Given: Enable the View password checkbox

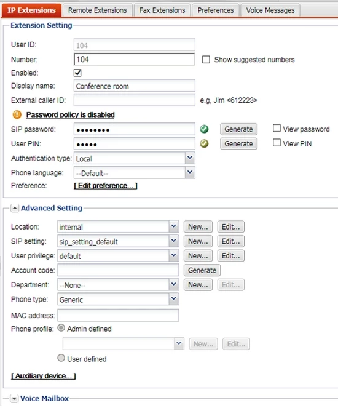Looking at the screenshot, I should pyautogui.click(x=277, y=128).
